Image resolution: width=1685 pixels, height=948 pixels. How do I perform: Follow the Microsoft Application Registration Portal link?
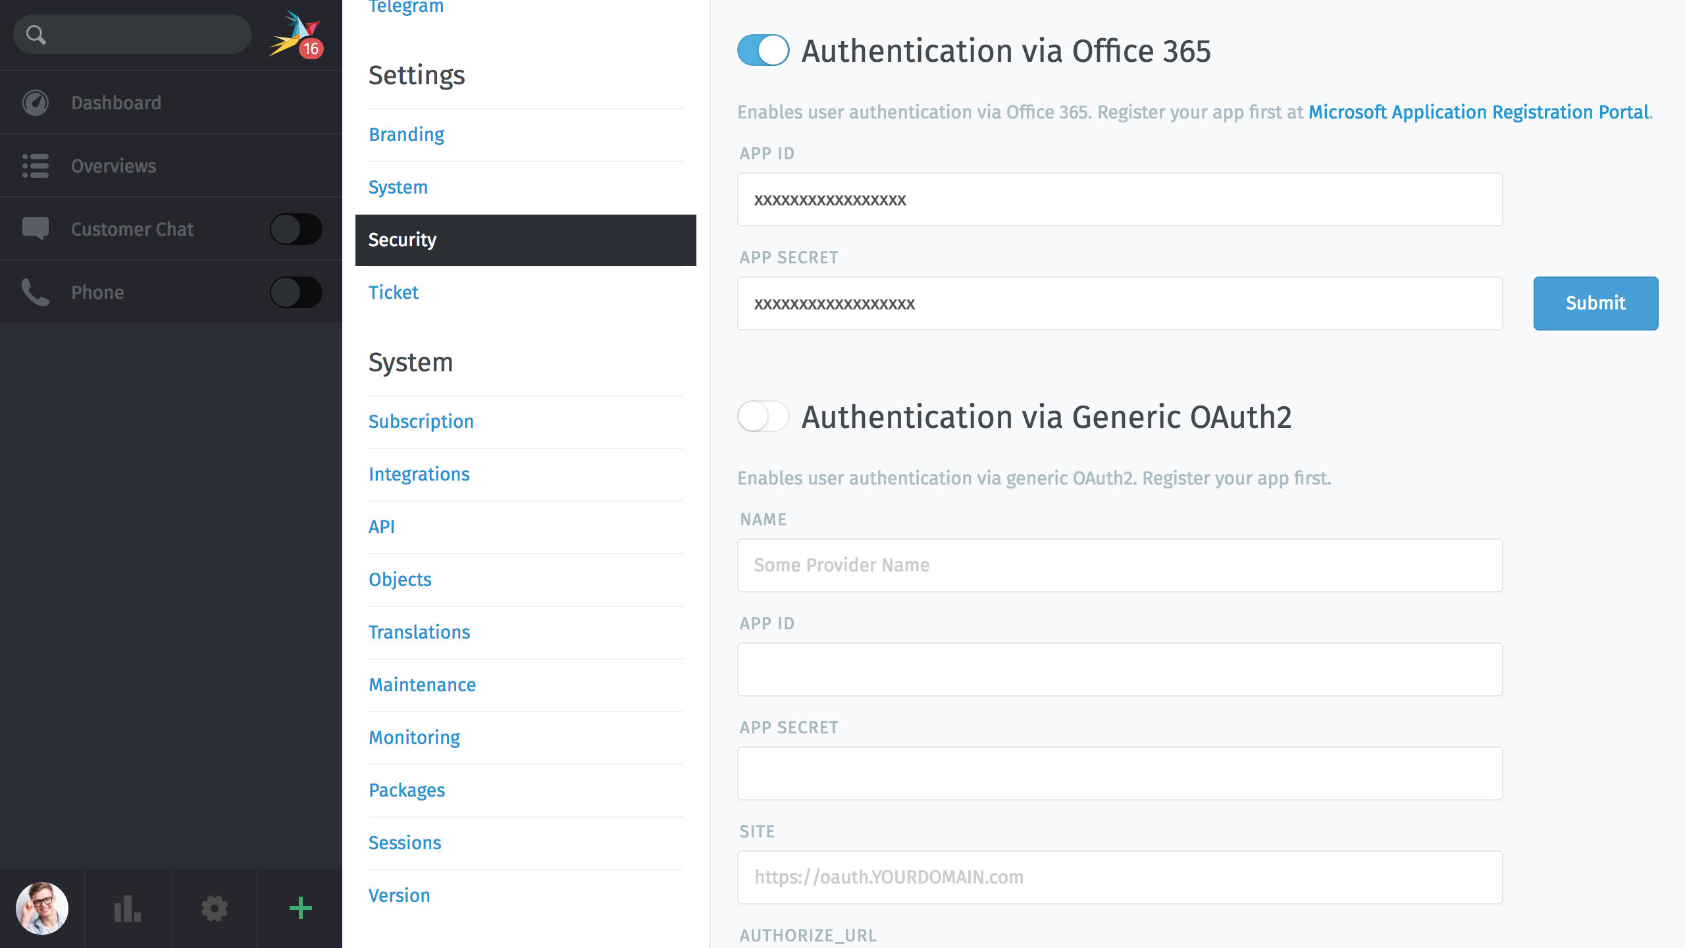[1478, 112]
